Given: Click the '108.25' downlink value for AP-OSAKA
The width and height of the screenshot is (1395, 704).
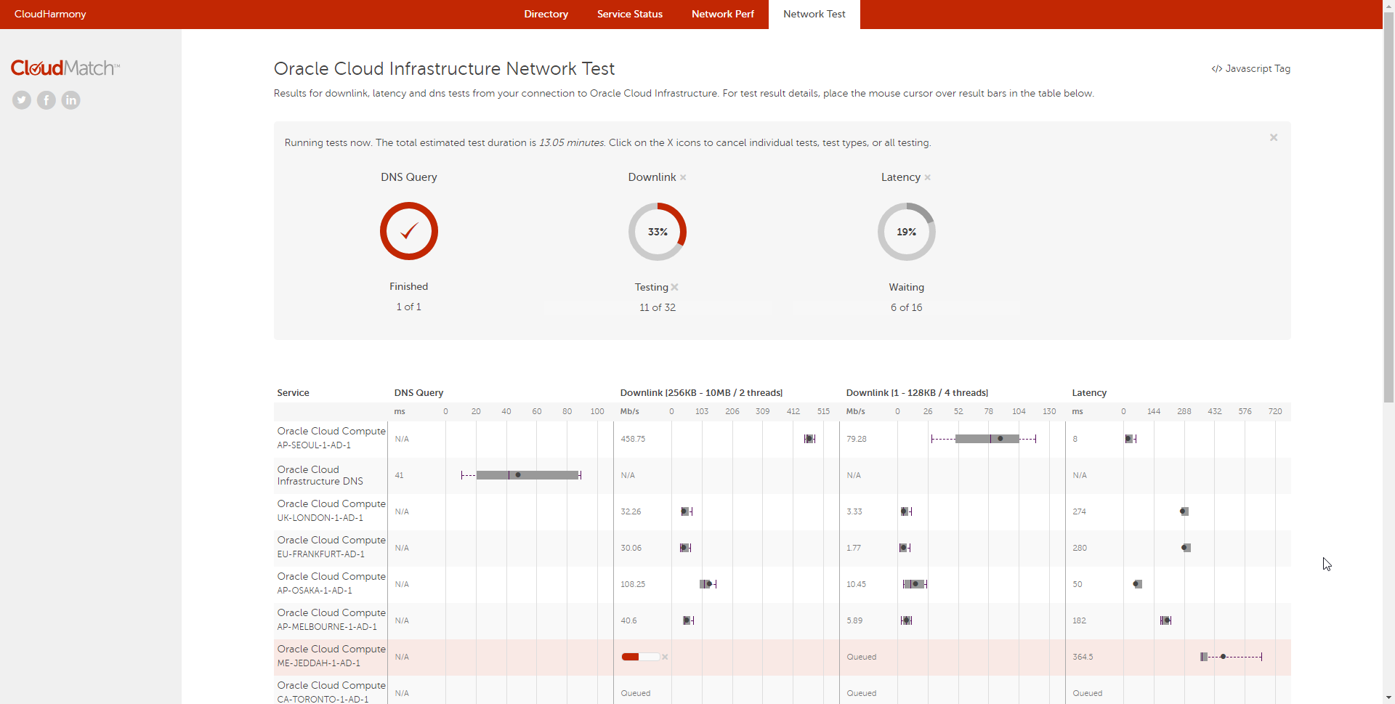Looking at the screenshot, I should coord(633,584).
